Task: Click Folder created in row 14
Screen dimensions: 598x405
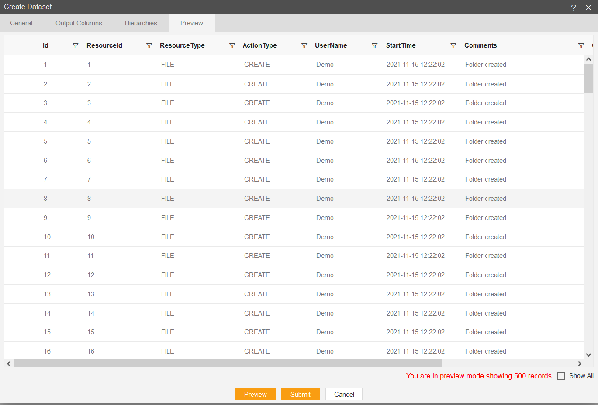Action: coord(486,313)
